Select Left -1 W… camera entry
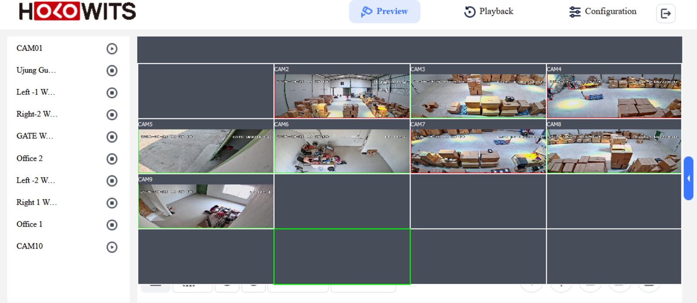 [36, 92]
